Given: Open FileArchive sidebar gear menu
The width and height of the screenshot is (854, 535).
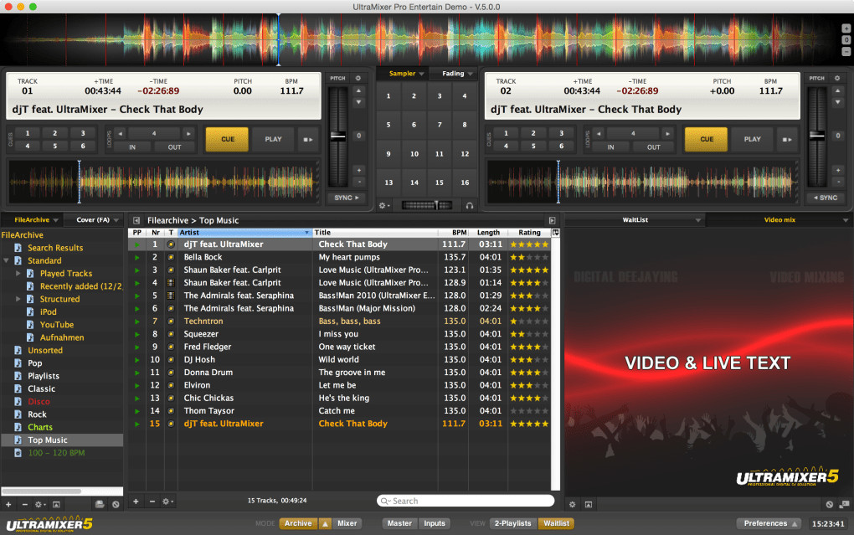Looking at the screenshot, I should point(39,505).
